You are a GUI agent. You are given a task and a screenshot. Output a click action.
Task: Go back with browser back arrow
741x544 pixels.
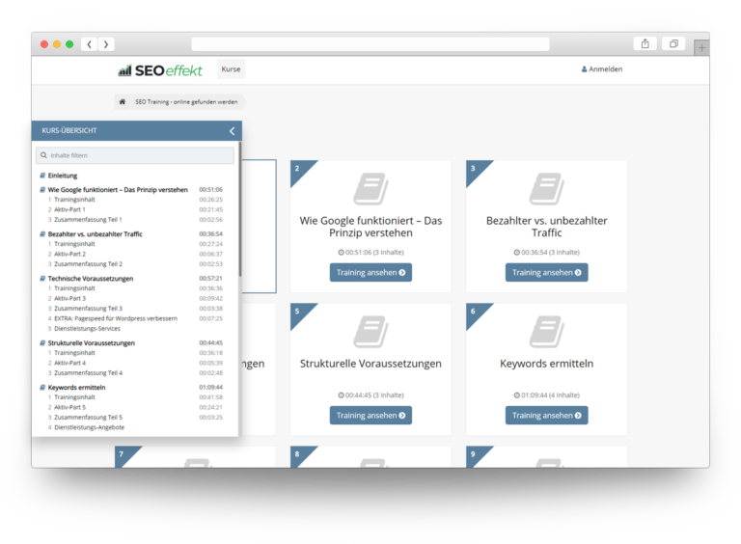[x=90, y=44]
